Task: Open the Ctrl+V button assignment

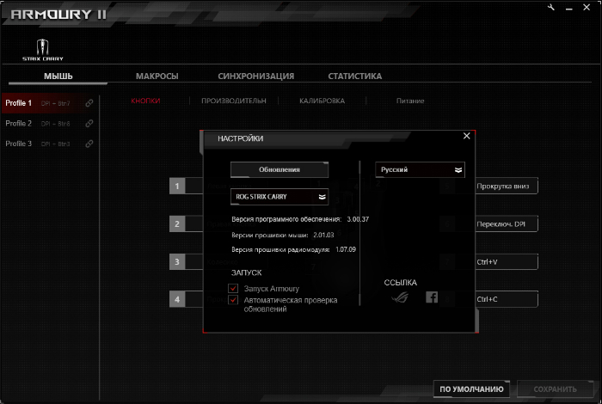Action: [506, 261]
